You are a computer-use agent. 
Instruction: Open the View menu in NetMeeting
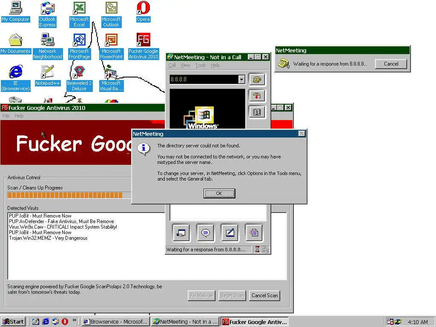[x=185, y=65]
